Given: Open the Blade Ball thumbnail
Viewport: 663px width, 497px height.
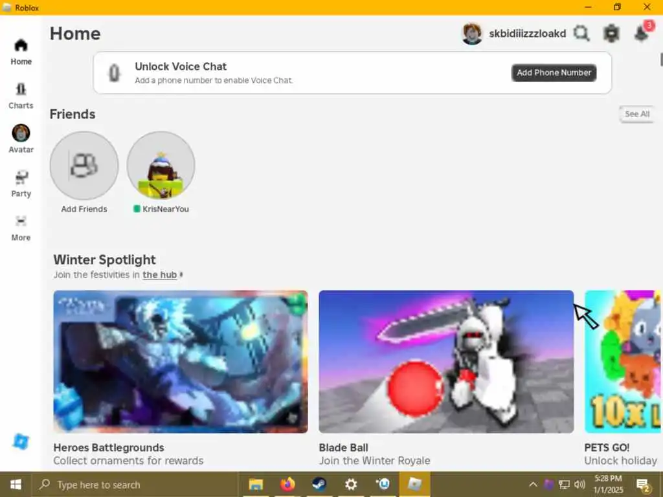Looking at the screenshot, I should 446,361.
